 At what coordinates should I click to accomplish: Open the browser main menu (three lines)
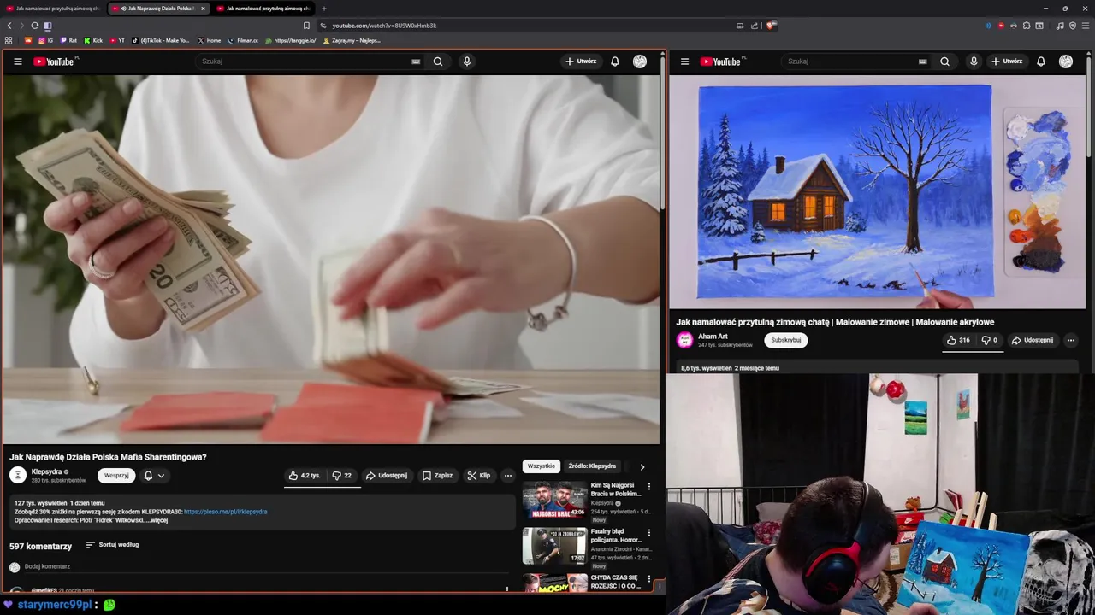(x=1085, y=26)
